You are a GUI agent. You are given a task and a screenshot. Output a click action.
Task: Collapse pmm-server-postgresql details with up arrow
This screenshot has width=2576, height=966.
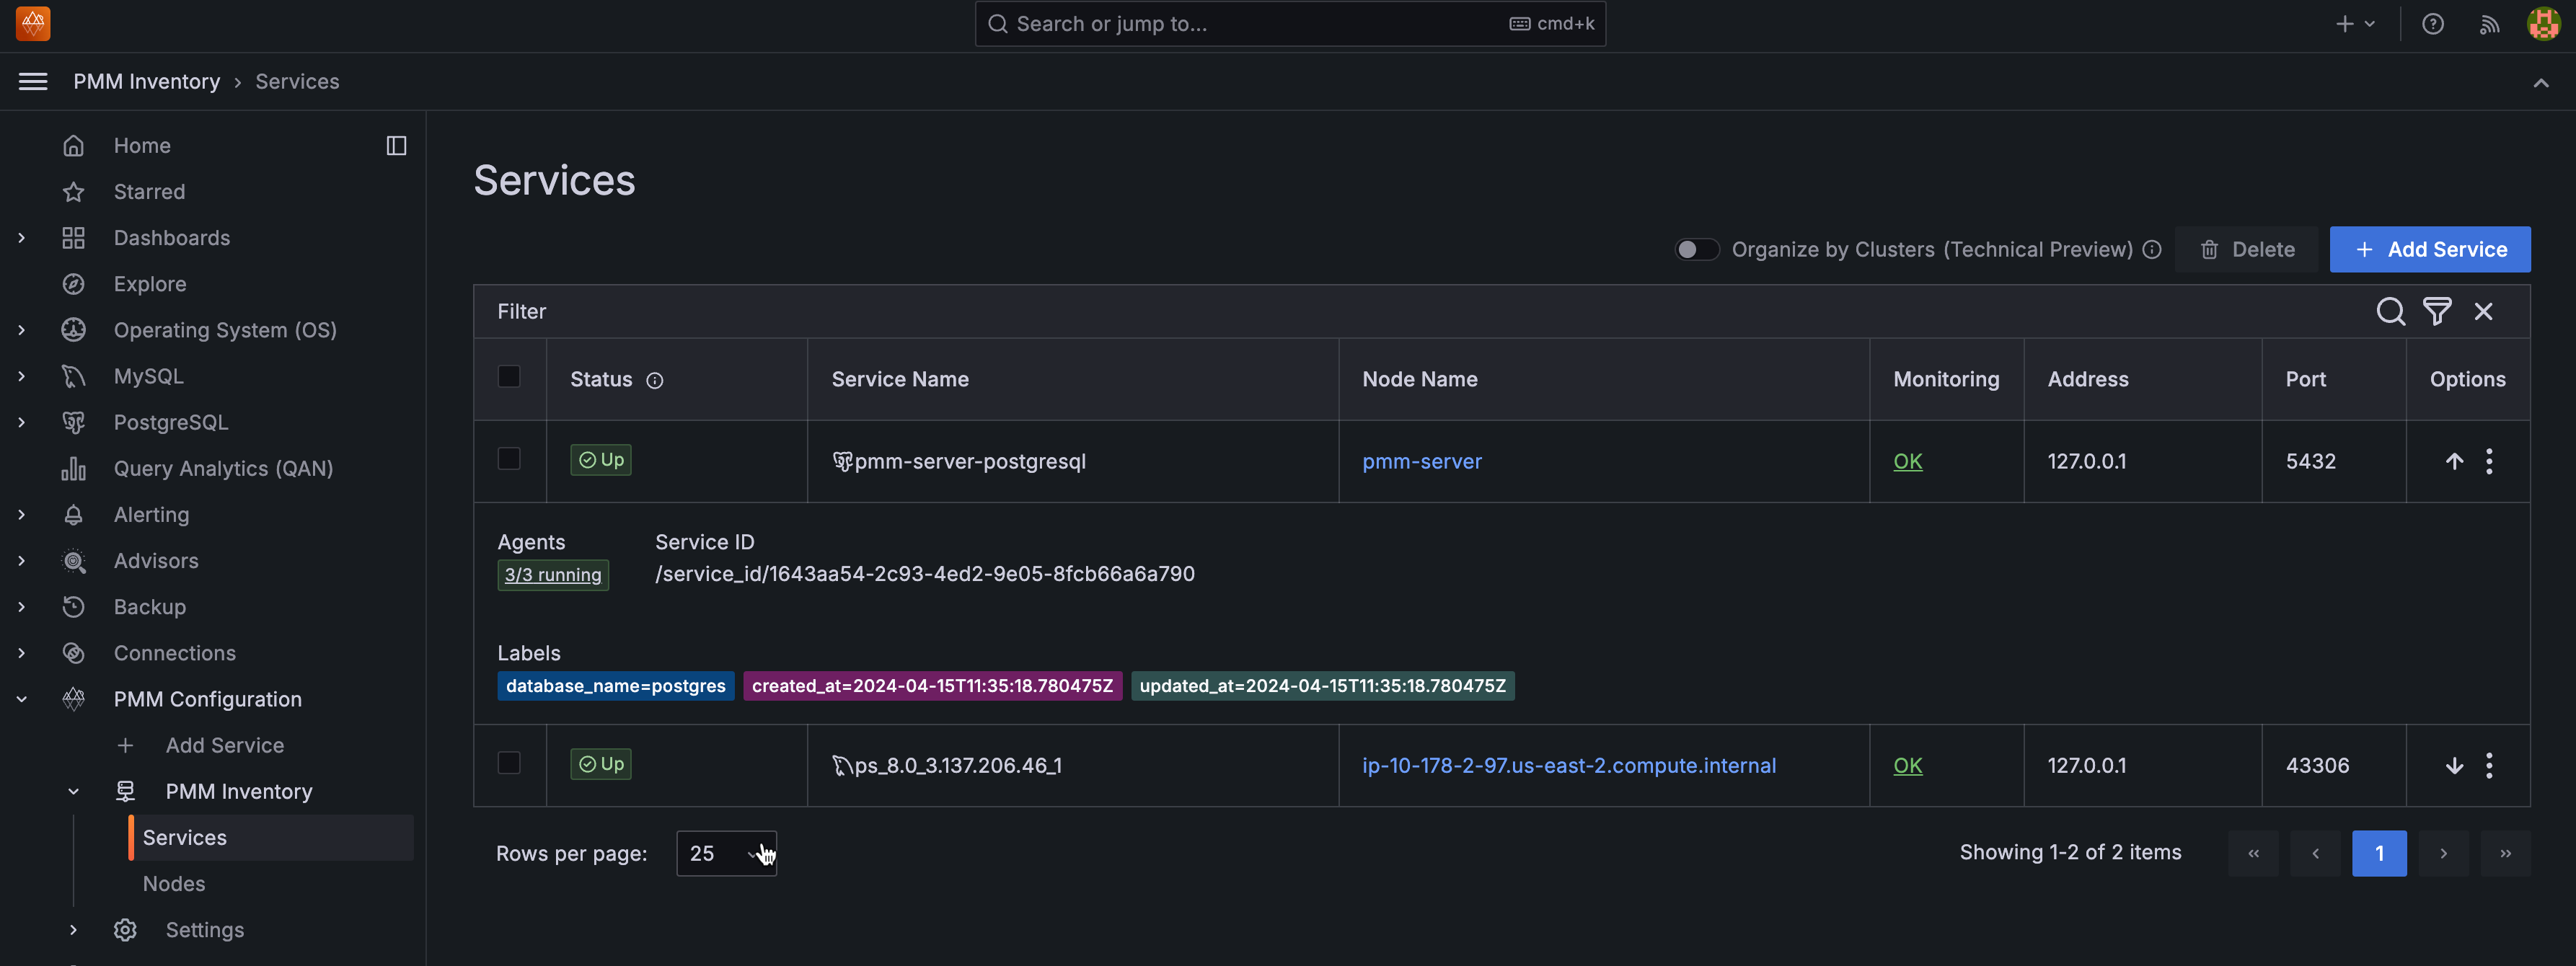click(2454, 461)
